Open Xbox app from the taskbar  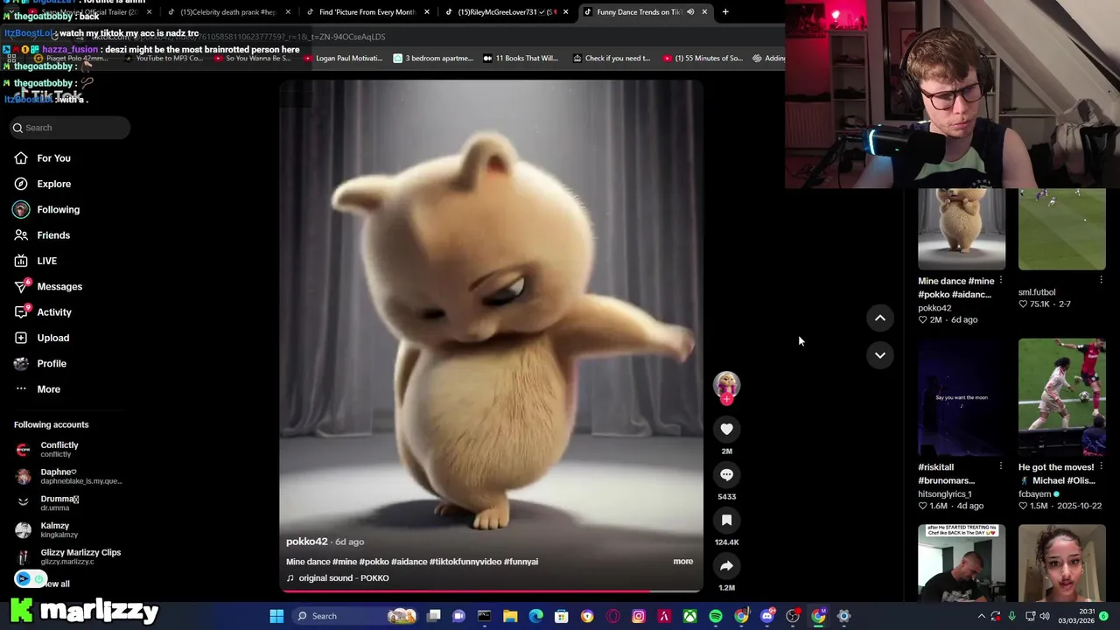(690, 616)
